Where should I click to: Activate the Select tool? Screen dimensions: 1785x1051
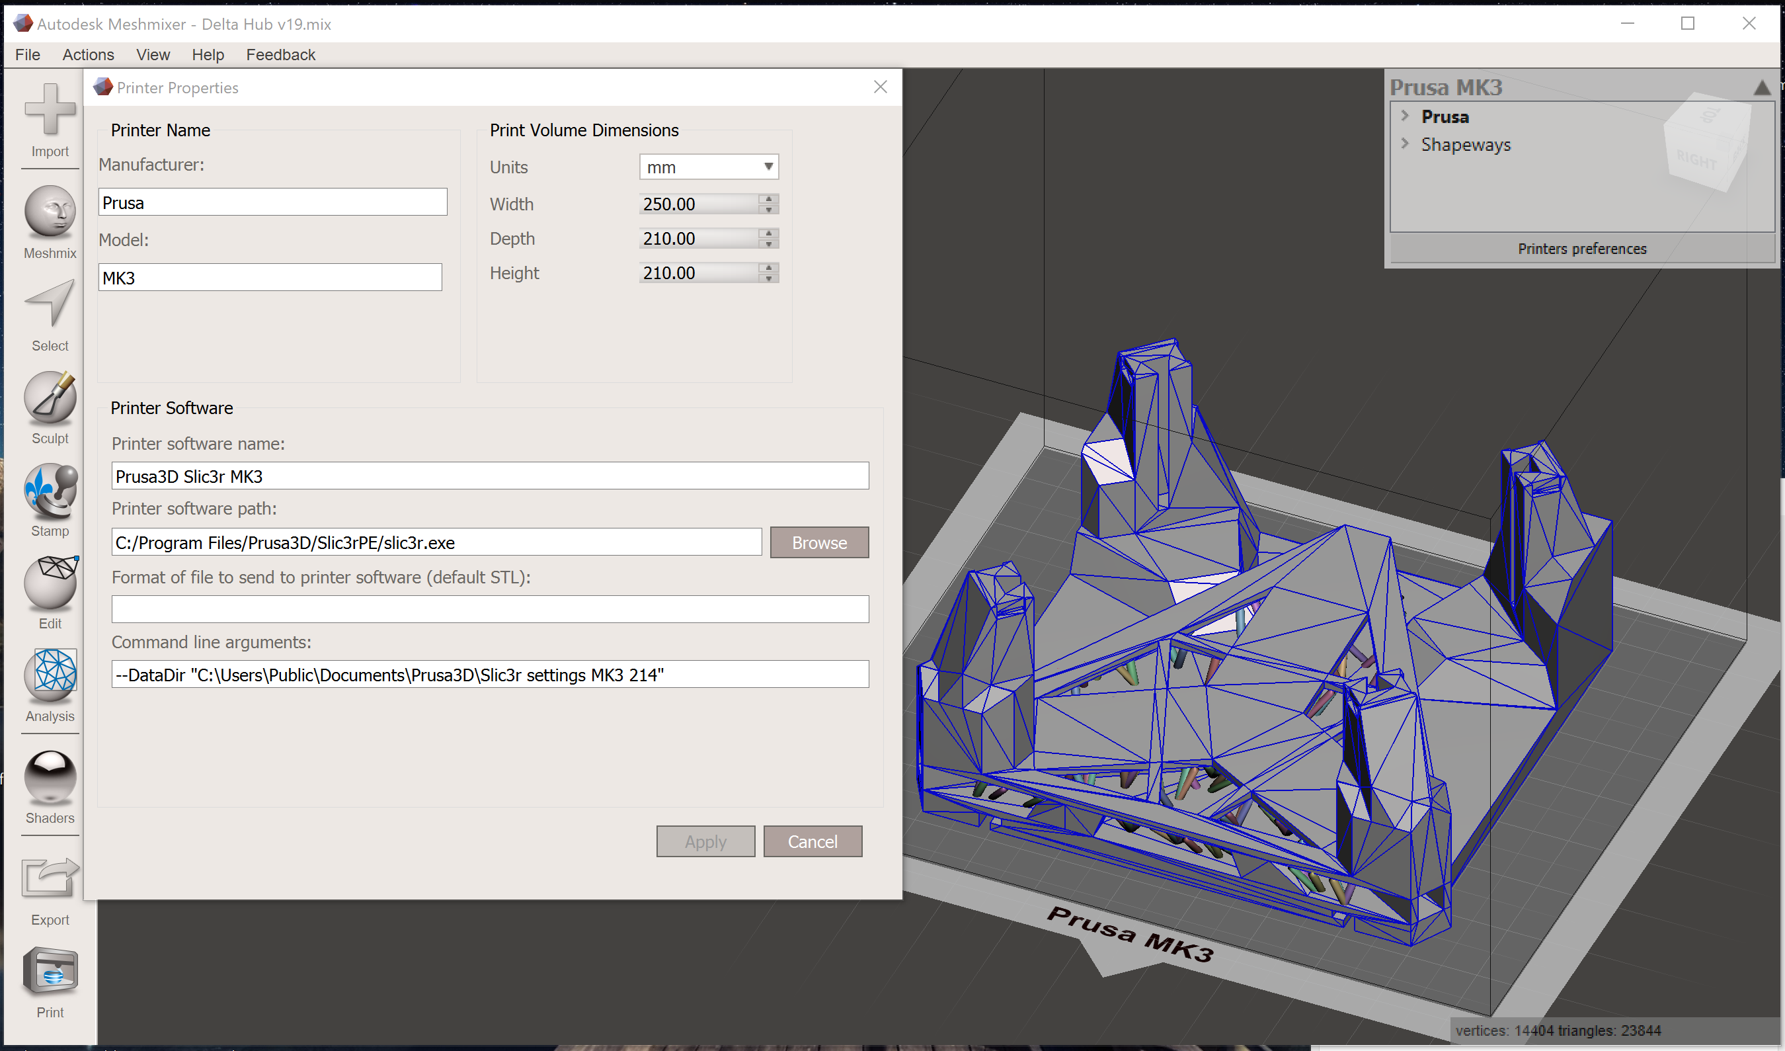click(50, 315)
